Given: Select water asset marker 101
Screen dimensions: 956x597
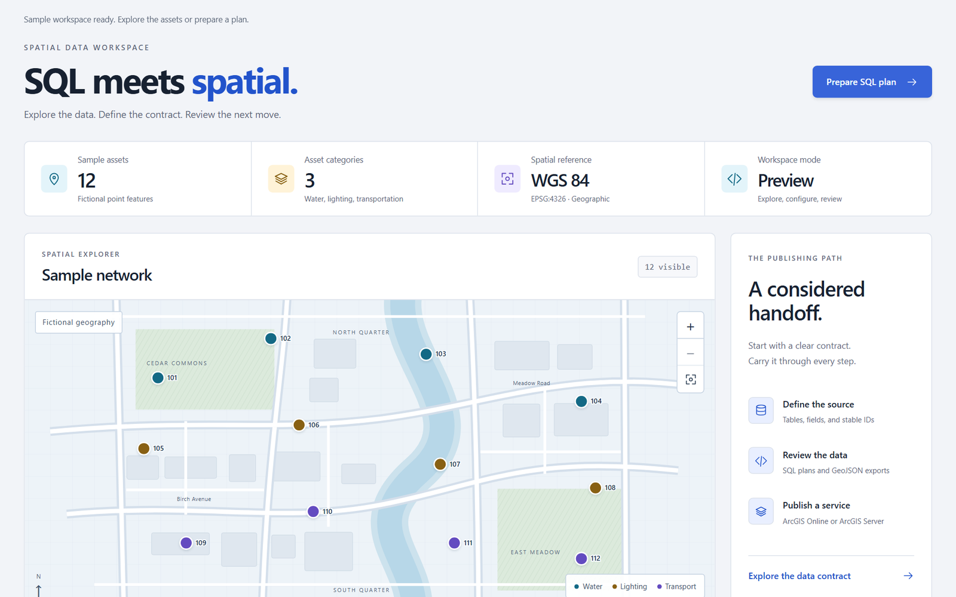Looking at the screenshot, I should point(158,378).
